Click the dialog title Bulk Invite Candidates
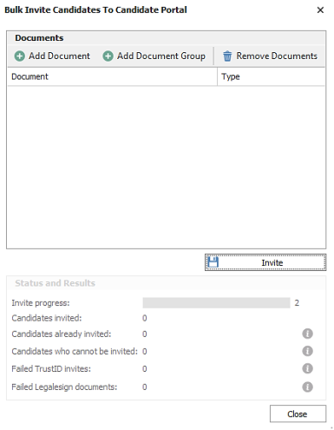 coord(95,10)
